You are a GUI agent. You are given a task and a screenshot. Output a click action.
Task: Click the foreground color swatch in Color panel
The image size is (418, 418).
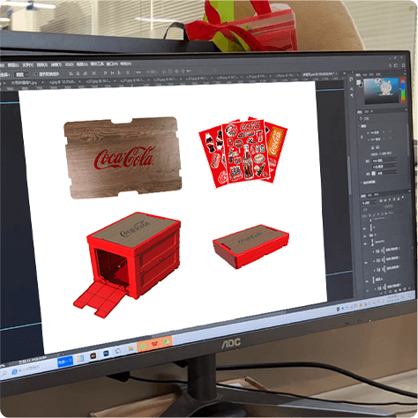(x=358, y=82)
